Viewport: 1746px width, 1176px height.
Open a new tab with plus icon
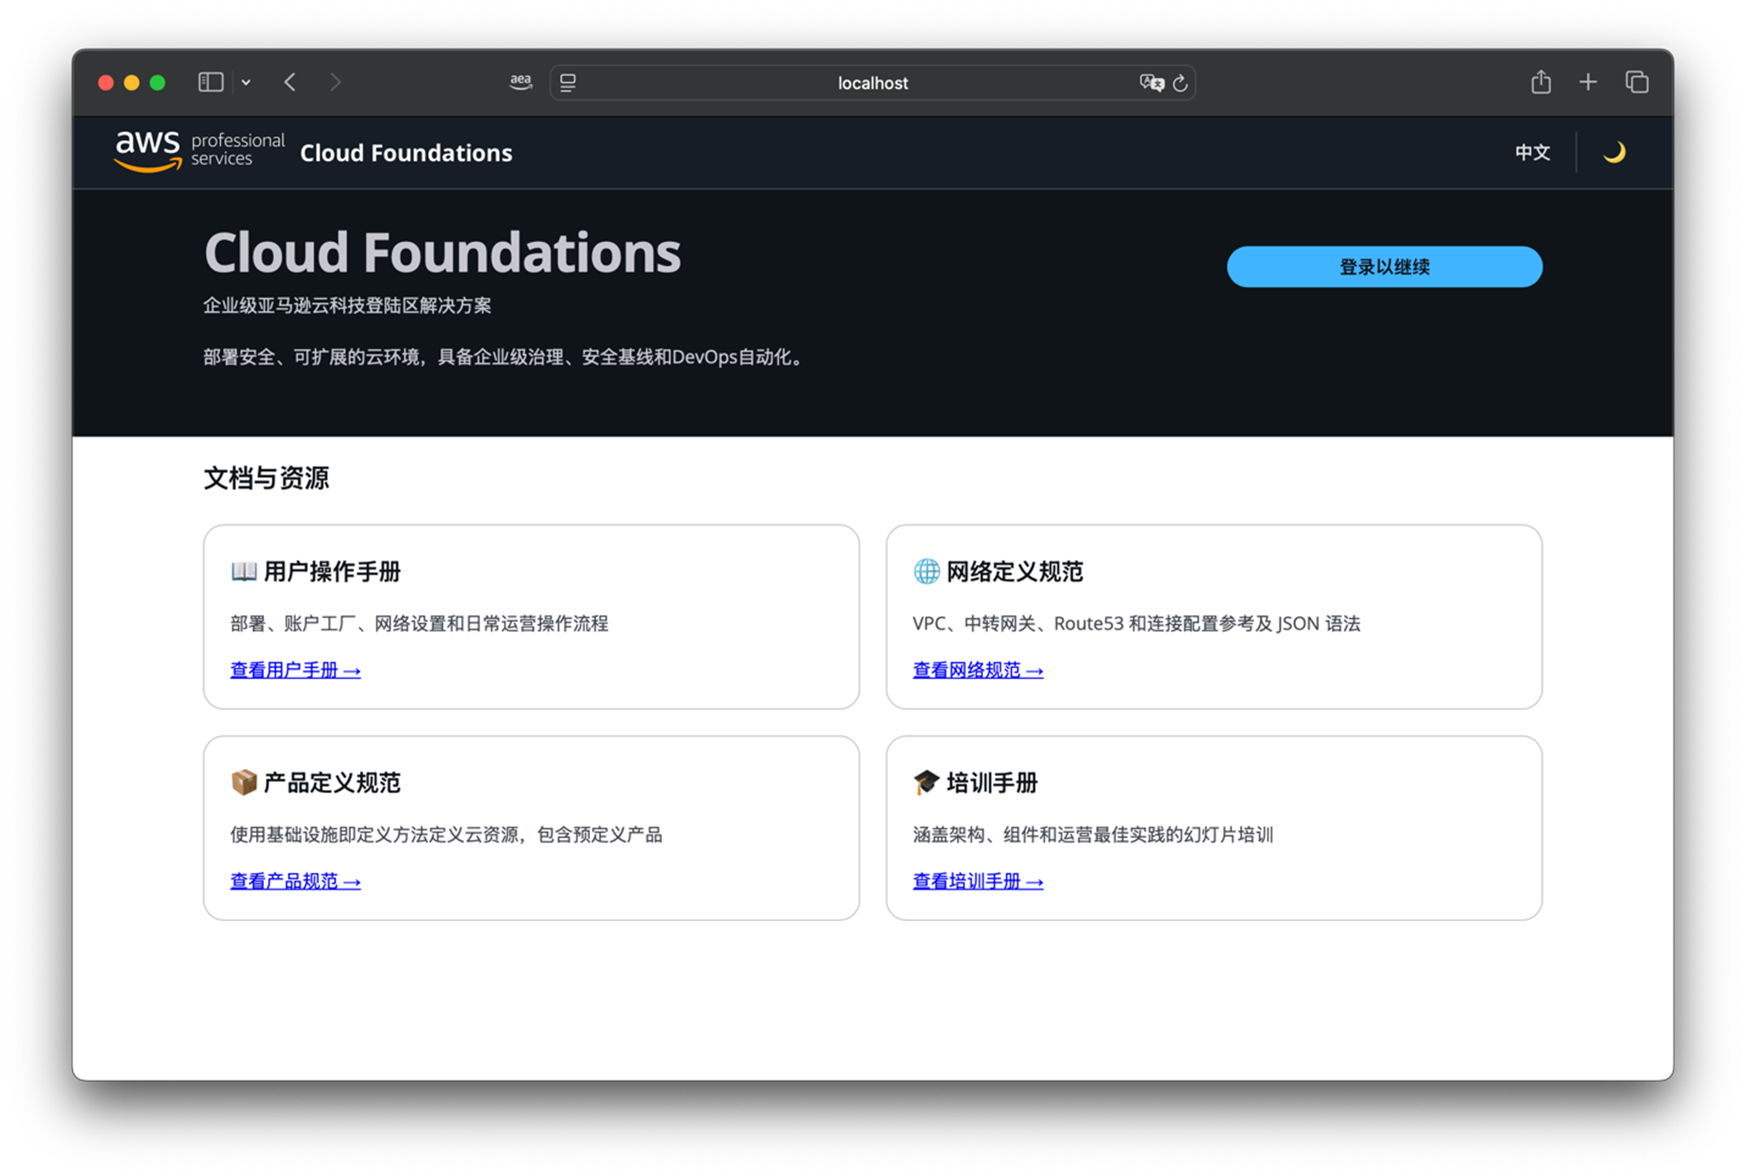[1588, 82]
